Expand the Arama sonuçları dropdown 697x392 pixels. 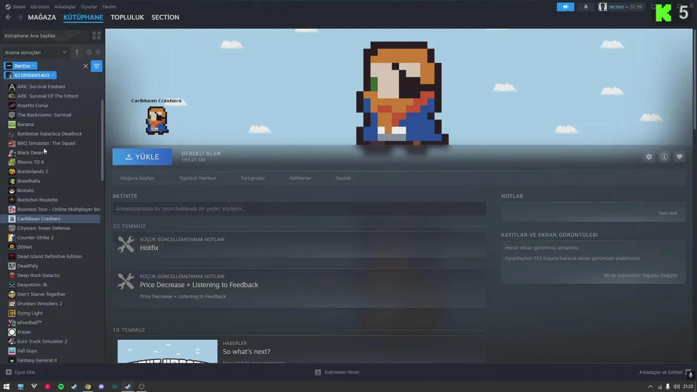[35, 52]
